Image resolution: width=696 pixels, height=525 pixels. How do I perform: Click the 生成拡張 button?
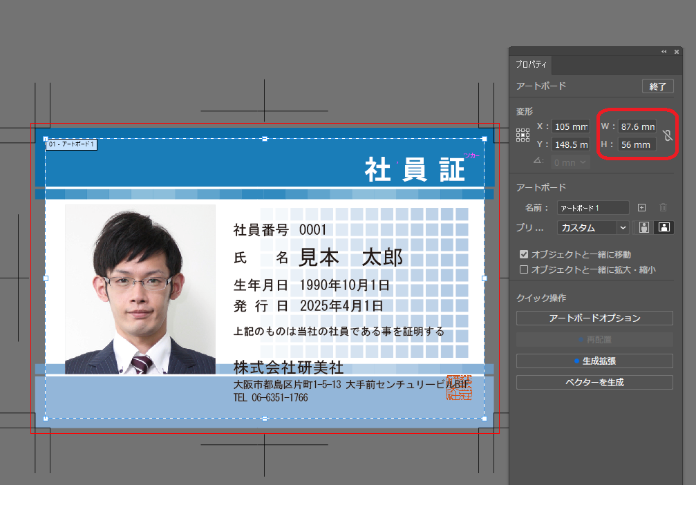(x=593, y=361)
